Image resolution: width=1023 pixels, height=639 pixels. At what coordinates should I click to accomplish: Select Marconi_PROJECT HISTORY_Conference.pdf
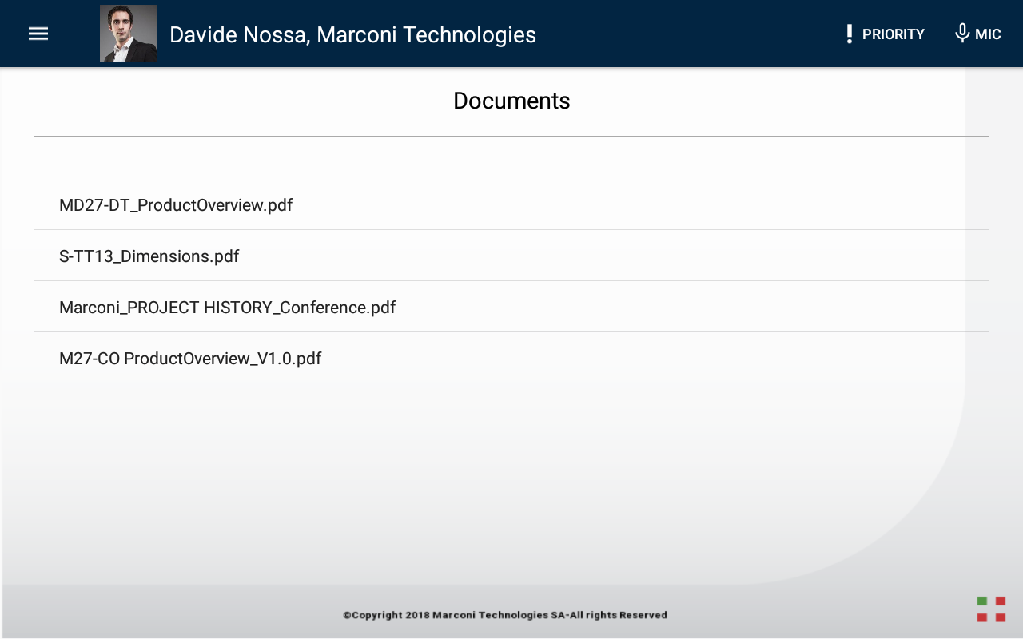[x=228, y=308]
